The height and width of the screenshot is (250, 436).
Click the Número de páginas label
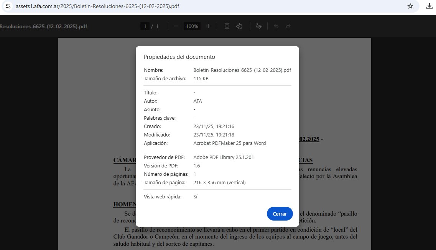[x=166, y=174]
